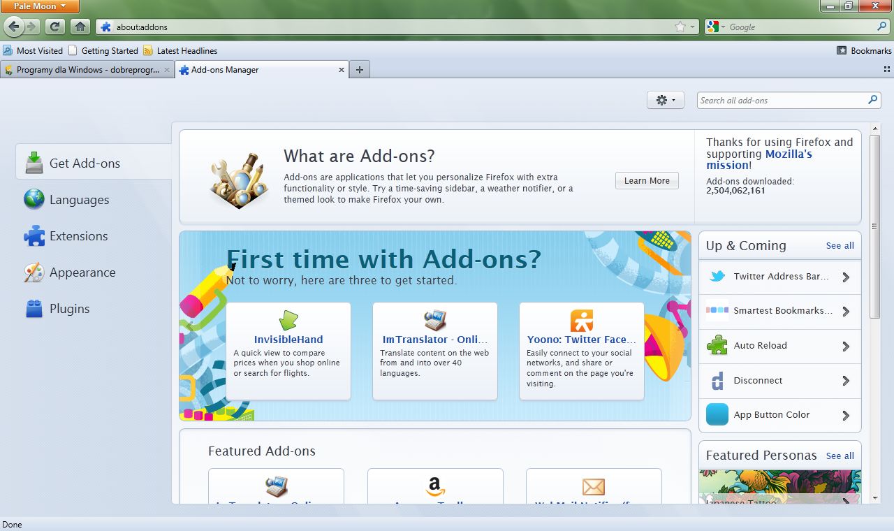894x531 pixels.
Task: Reload the current page
Action: tap(55, 27)
